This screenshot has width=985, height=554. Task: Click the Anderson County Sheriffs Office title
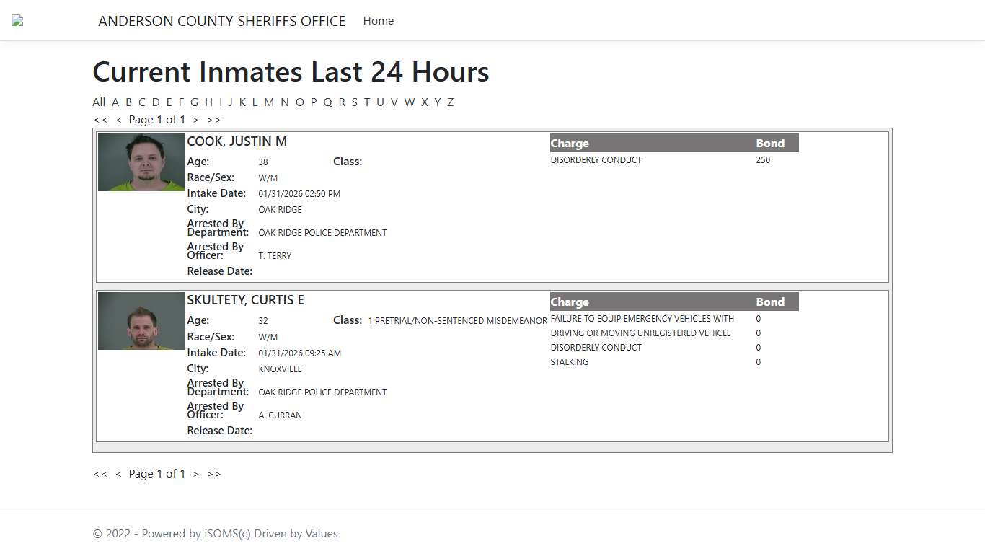pyautogui.click(x=221, y=21)
